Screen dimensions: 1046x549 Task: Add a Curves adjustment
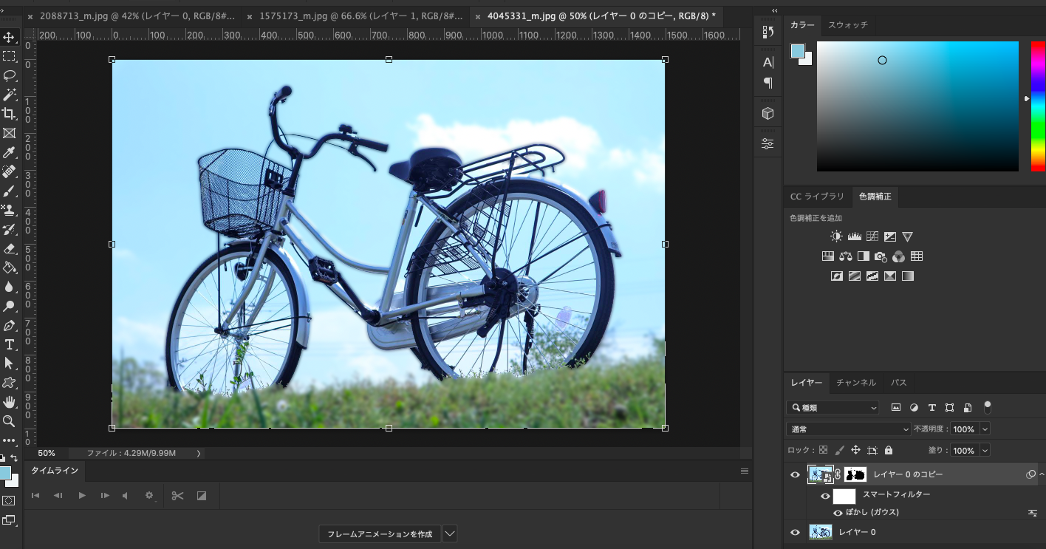[x=872, y=236]
